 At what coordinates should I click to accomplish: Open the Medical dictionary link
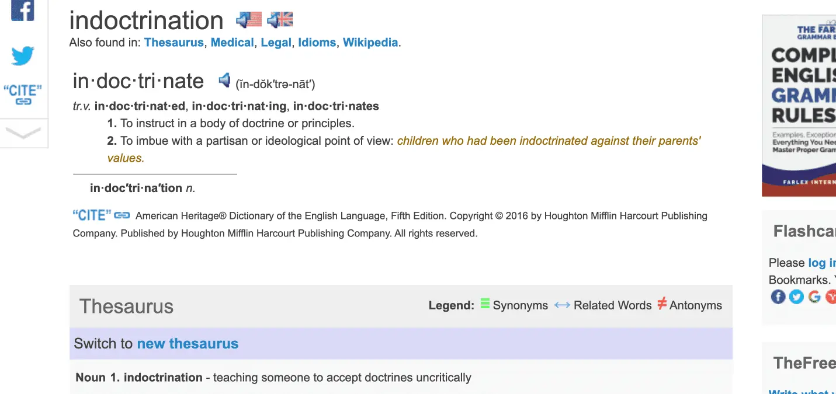coord(232,43)
